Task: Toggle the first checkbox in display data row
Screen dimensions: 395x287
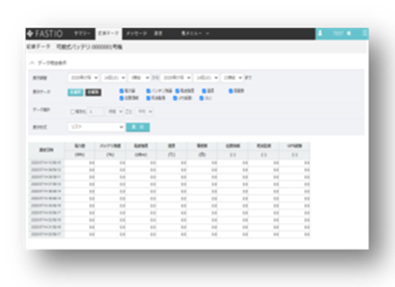Action: pyautogui.click(x=121, y=91)
